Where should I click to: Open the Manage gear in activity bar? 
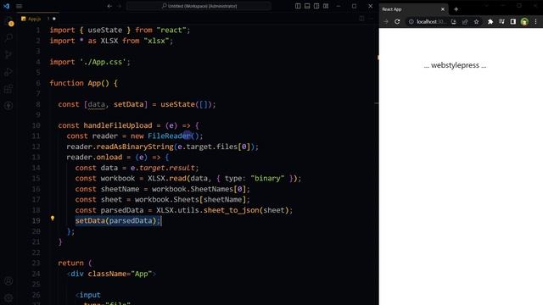(x=8, y=297)
